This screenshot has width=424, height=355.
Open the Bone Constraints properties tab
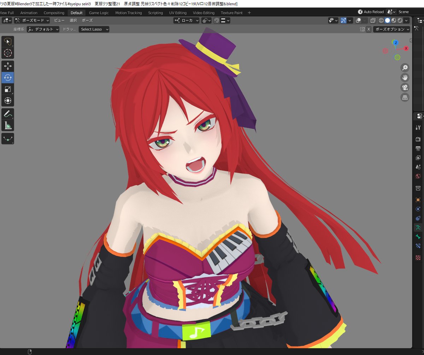418,246
